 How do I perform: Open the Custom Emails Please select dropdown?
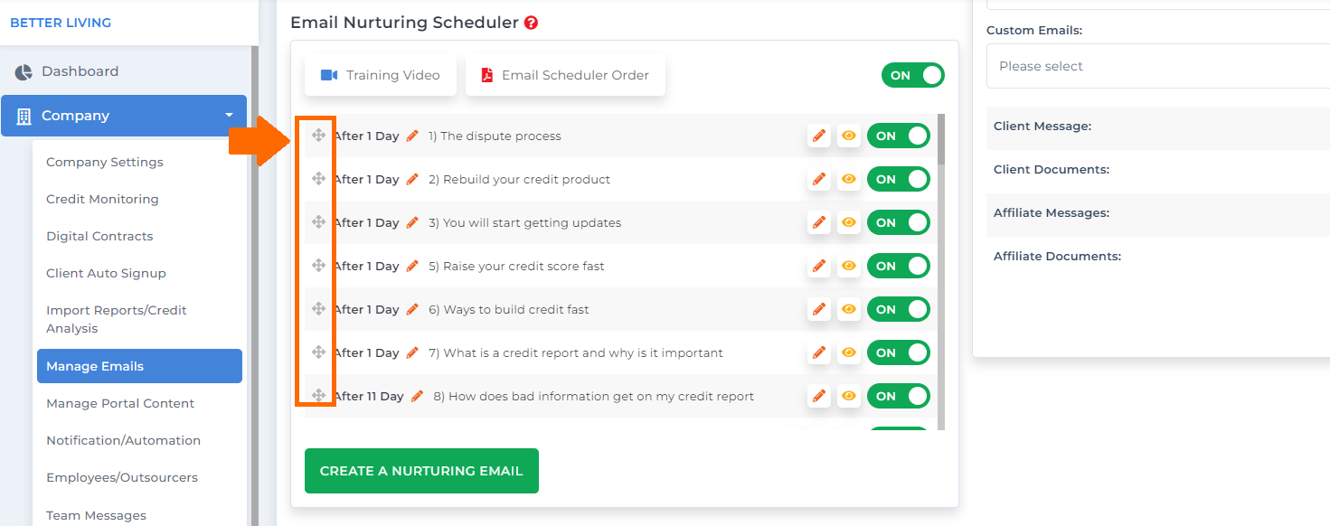tap(1158, 66)
